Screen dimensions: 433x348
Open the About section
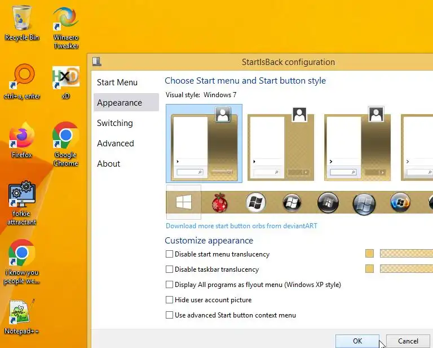point(126,163)
